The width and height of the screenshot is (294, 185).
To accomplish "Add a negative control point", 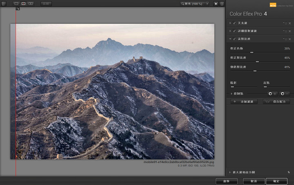I will [x=285, y=94].
